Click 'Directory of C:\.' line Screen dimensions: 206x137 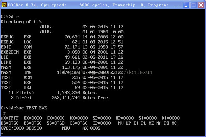point(22,22)
